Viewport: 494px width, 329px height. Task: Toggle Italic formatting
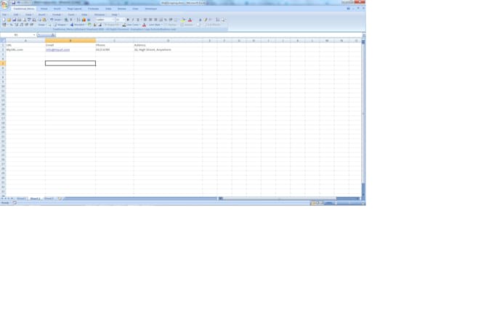[133, 20]
